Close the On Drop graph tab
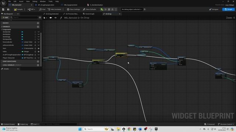 point(119,14)
